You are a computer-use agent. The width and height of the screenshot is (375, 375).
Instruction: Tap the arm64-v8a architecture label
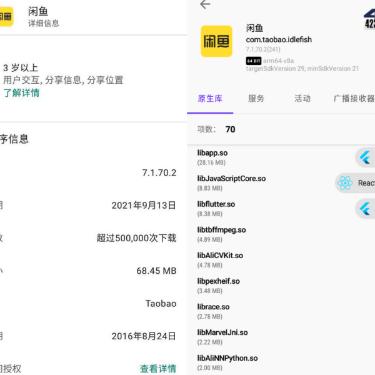[278, 61]
